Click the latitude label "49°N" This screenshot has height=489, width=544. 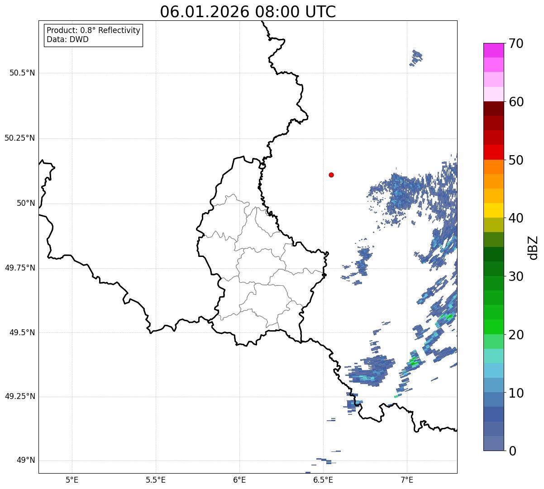click(26, 461)
